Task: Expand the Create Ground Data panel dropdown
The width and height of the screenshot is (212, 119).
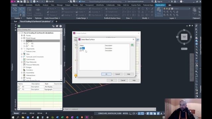Action: pyautogui.click(x=52, y=18)
